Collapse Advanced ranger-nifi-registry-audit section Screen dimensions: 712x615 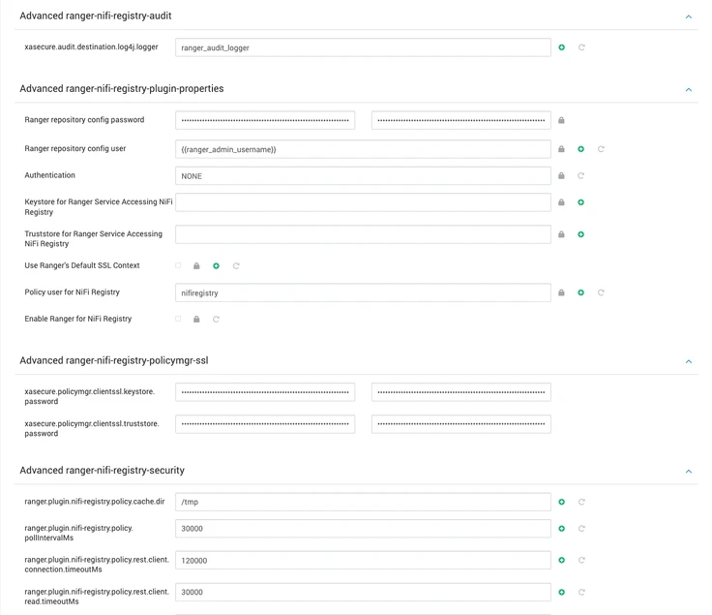click(x=689, y=16)
